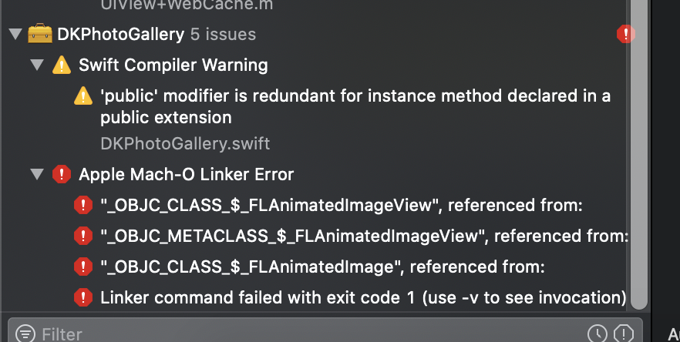
Task: Select the _OBJC_CLASS_$_FLAnimatedImage error row
Action: [x=322, y=267]
